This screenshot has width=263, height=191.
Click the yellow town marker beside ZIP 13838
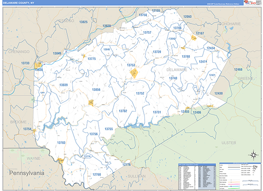[x=38, y=65]
